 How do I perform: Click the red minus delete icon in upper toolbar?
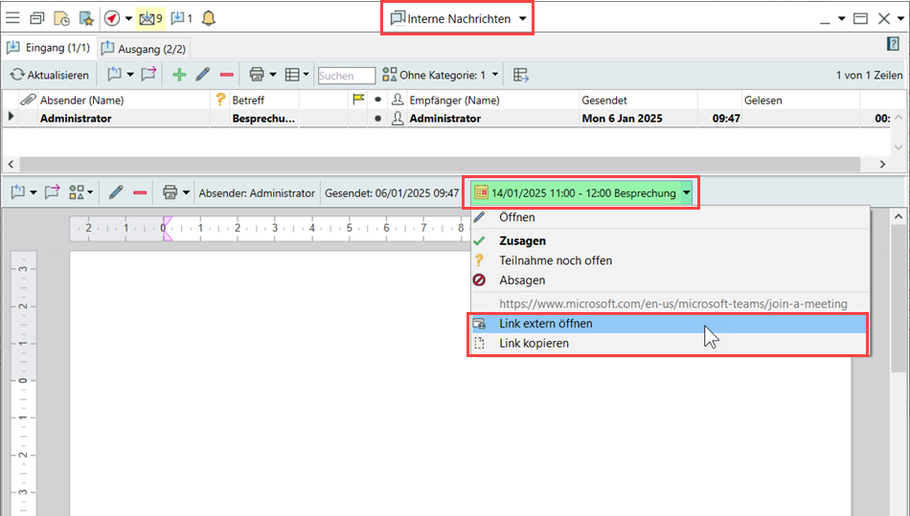click(227, 75)
